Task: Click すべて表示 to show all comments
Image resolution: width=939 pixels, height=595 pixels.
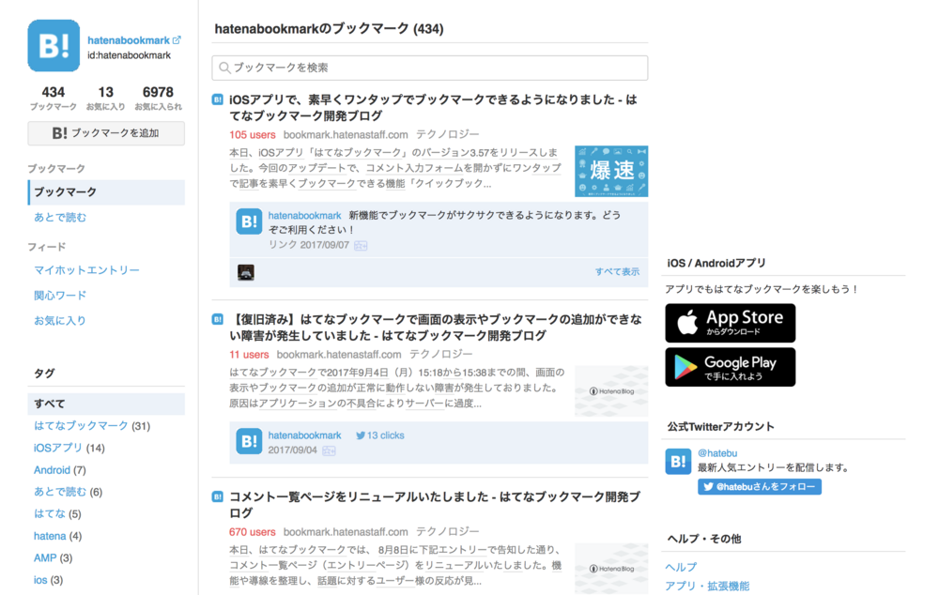Action: [617, 272]
